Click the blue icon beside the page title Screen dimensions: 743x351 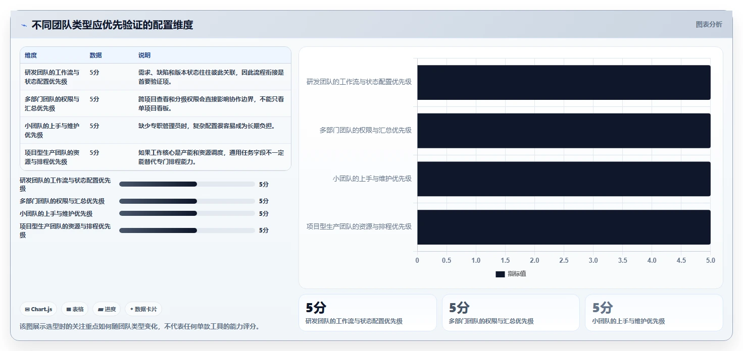point(24,25)
